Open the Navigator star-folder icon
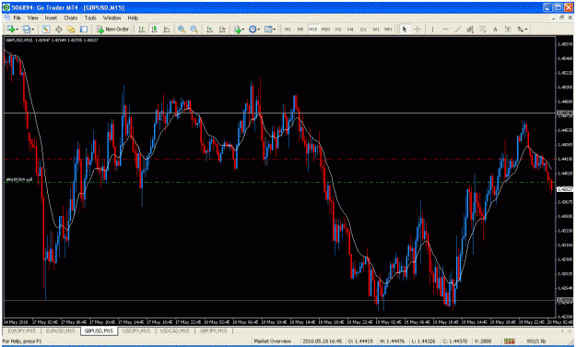 coord(71,29)
